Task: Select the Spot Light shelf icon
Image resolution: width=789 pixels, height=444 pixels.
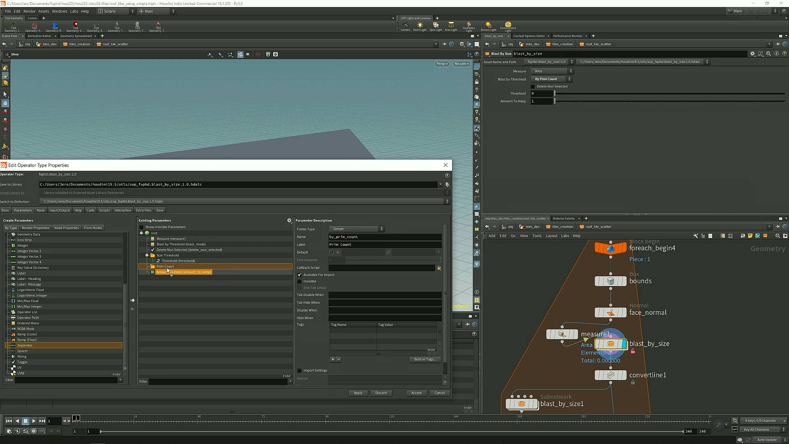Action: coord(436,26)
